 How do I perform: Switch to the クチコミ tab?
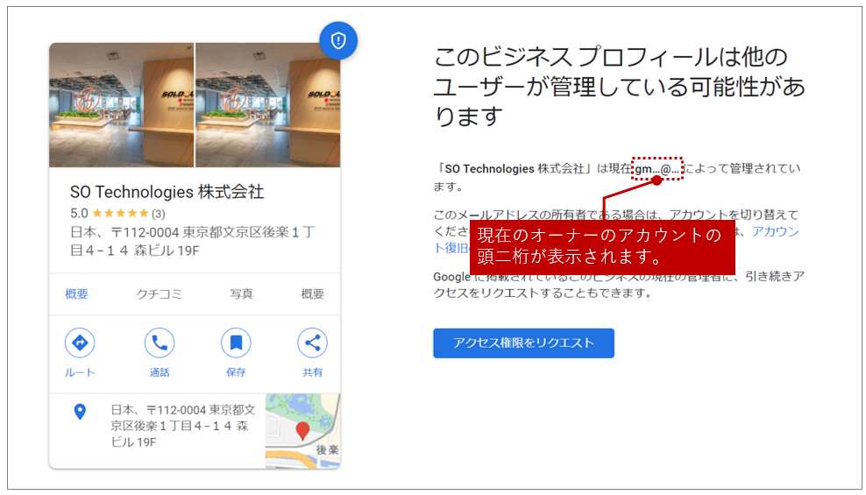pyautogui.click(x=159, y=294)
